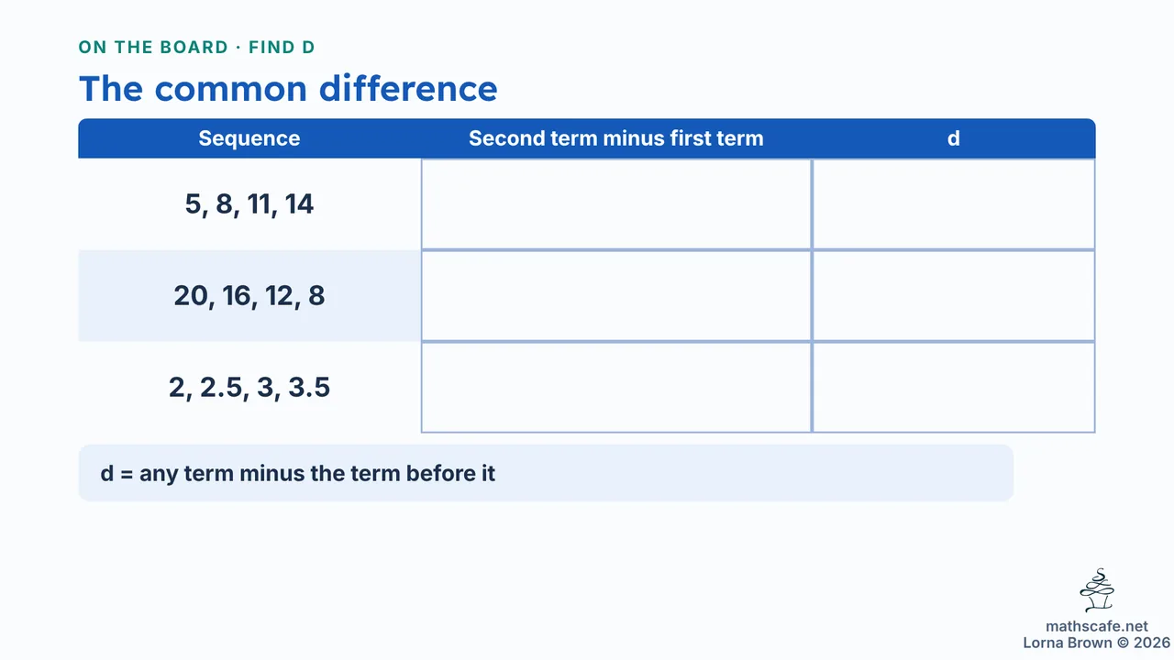
Task: Click the empty d cell for 20, 16, 12, 8
Action: [x=954, y=296]
